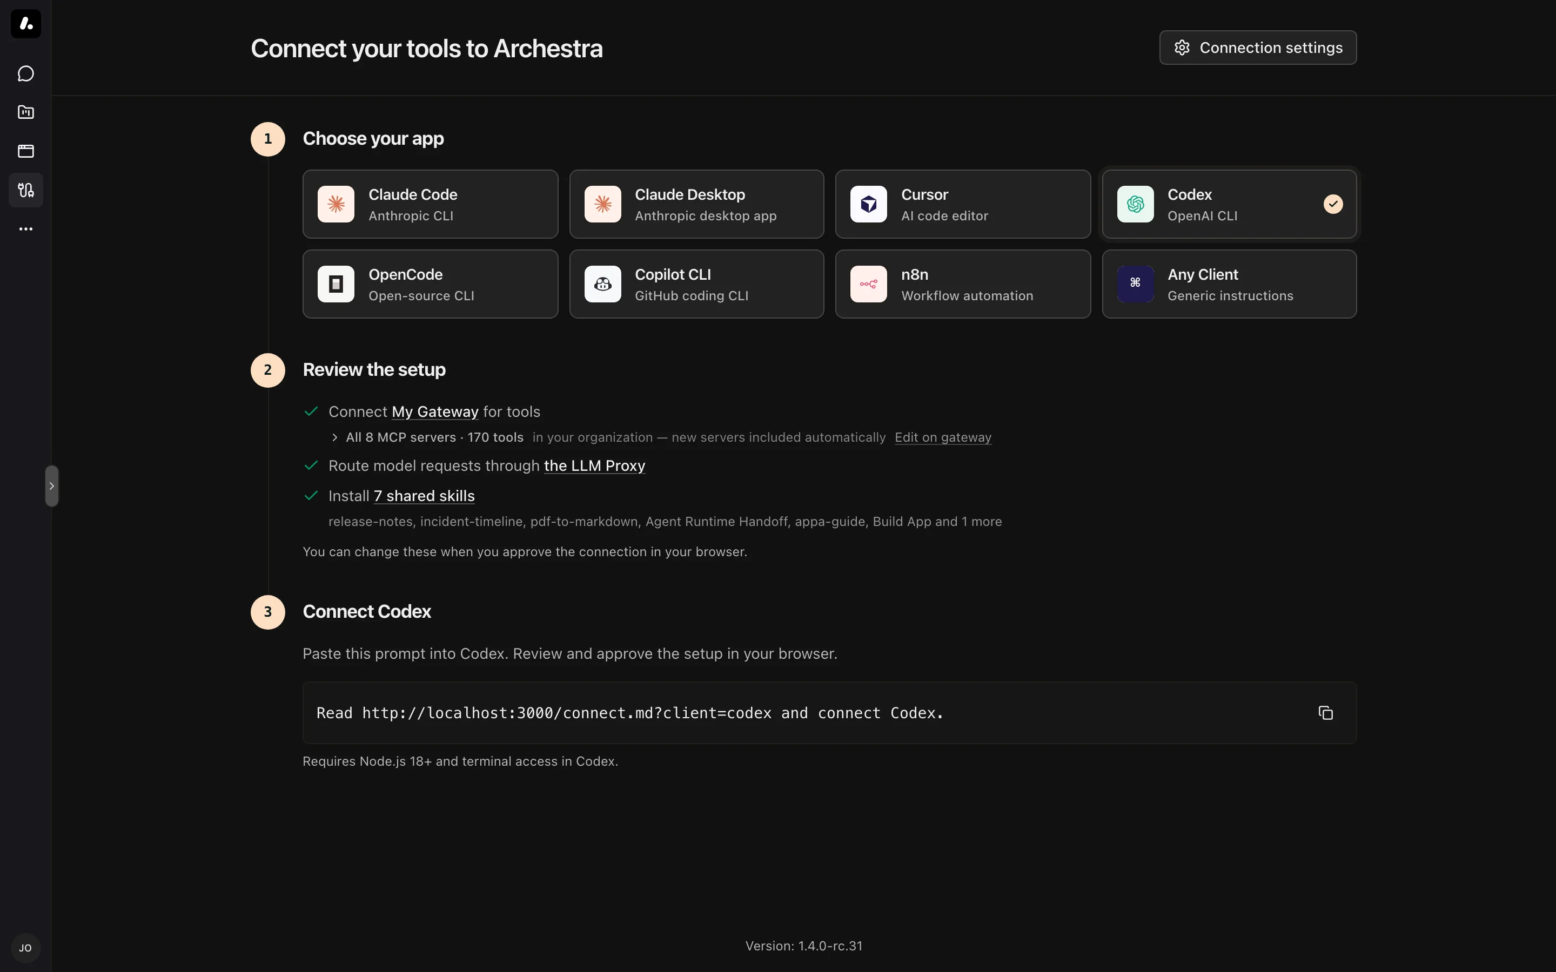
Task: Open the Archestra logo home icon
Action: click(x=26, y=24)
